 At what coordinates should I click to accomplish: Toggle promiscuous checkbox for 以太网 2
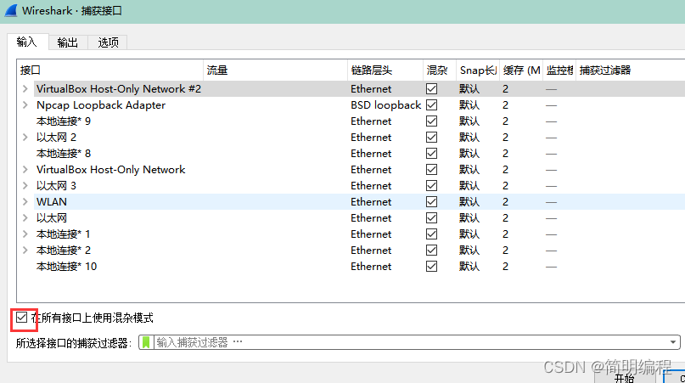431,138
